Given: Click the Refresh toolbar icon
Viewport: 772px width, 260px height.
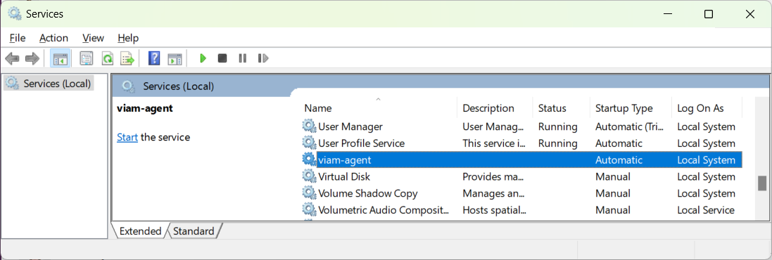Looking at the screenshot, I should (107, 58).
